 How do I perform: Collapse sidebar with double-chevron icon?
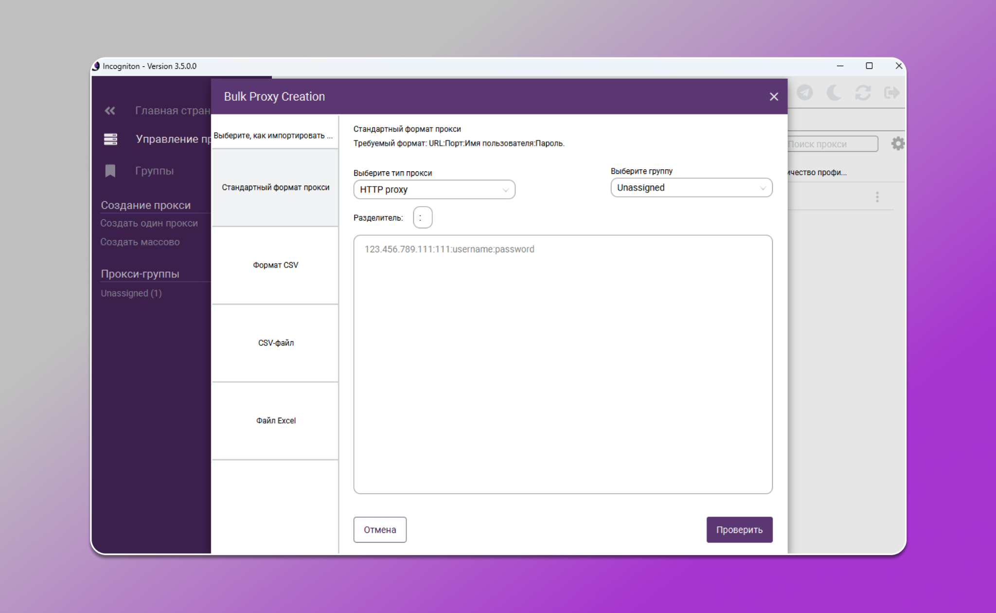(110, 110)
